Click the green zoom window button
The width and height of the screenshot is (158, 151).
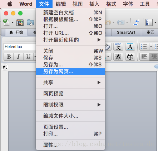point(20,13)
